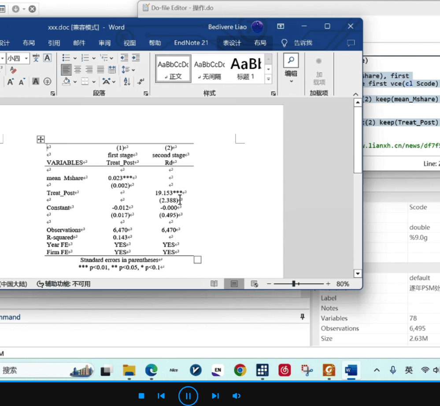Viewport: 440px width, 406px height.
Task: Open the font size dropdown
Action: [26, 58]
